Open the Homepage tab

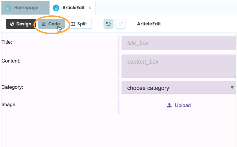26,8
